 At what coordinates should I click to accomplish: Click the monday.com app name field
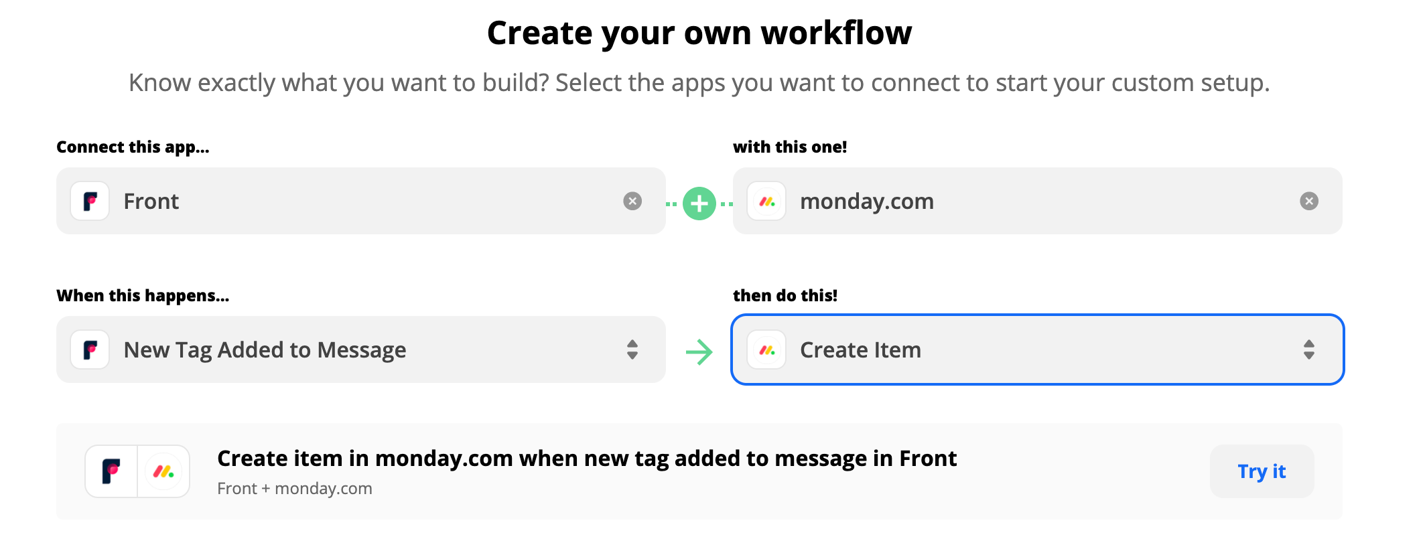point(1038,201)
